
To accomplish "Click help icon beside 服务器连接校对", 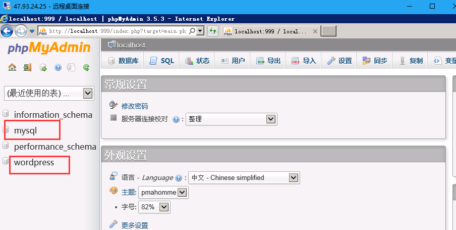I will coord(176,120).
